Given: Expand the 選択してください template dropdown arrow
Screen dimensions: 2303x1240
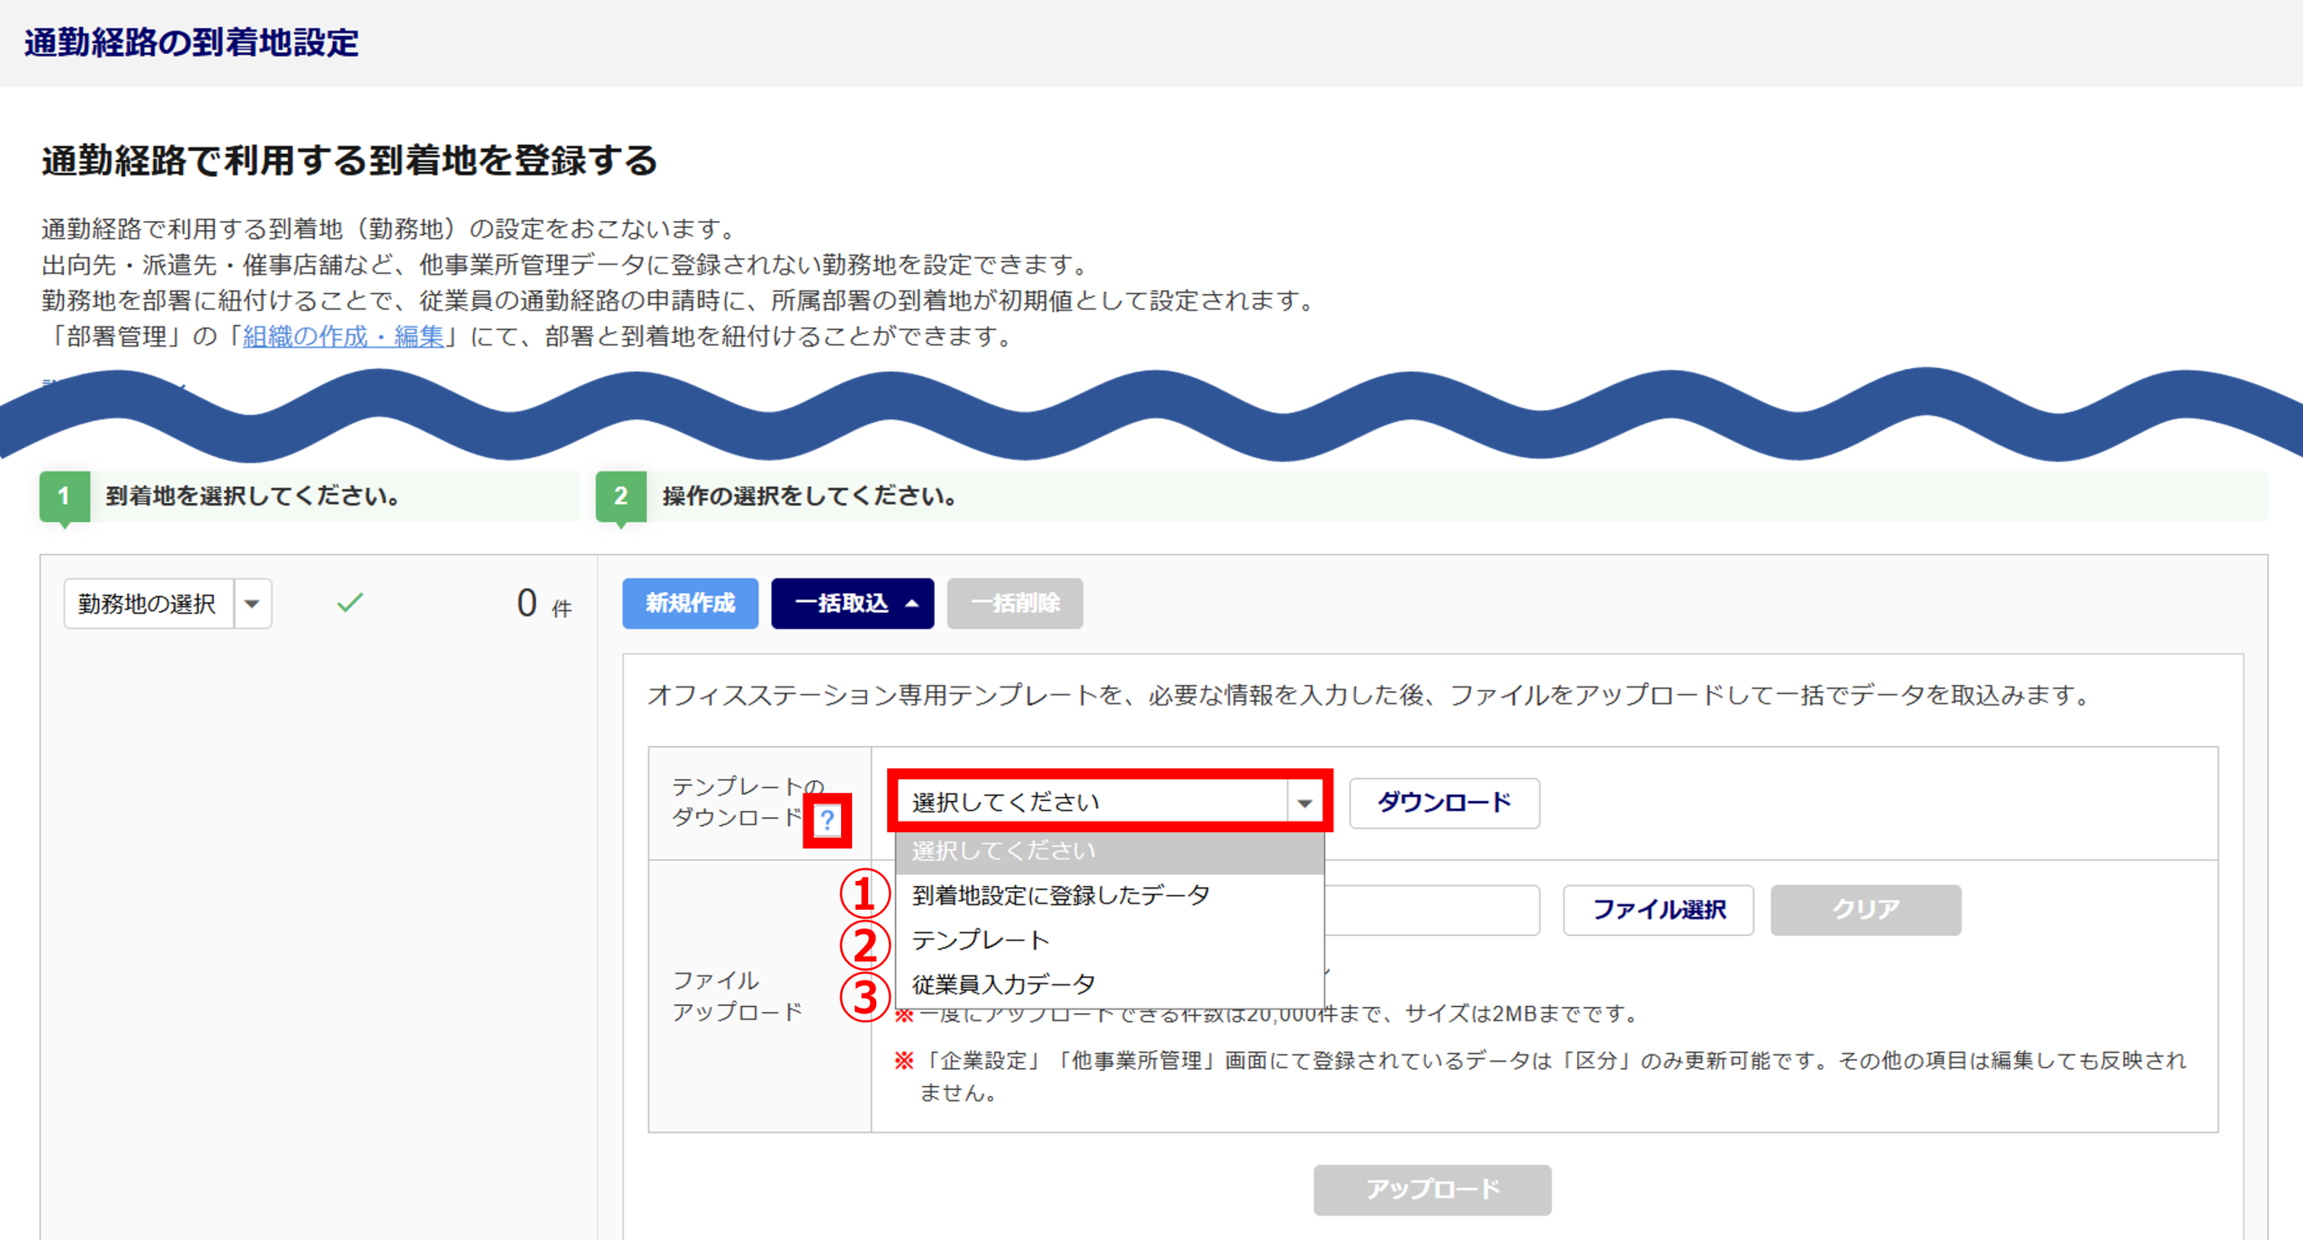Looking at the screenshot, I should [1304, 803].
